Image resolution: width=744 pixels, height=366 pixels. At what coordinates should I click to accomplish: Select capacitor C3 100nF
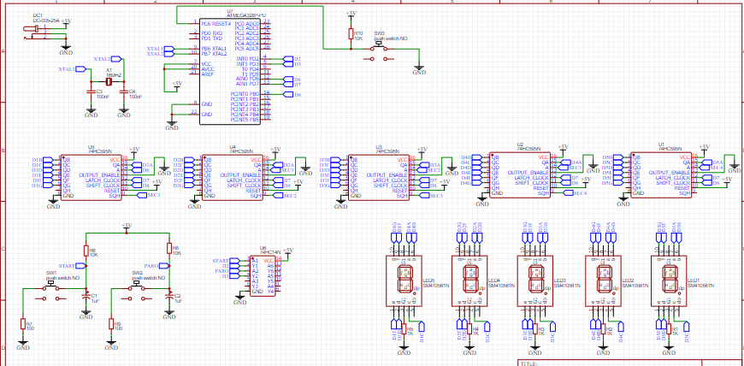90,91
